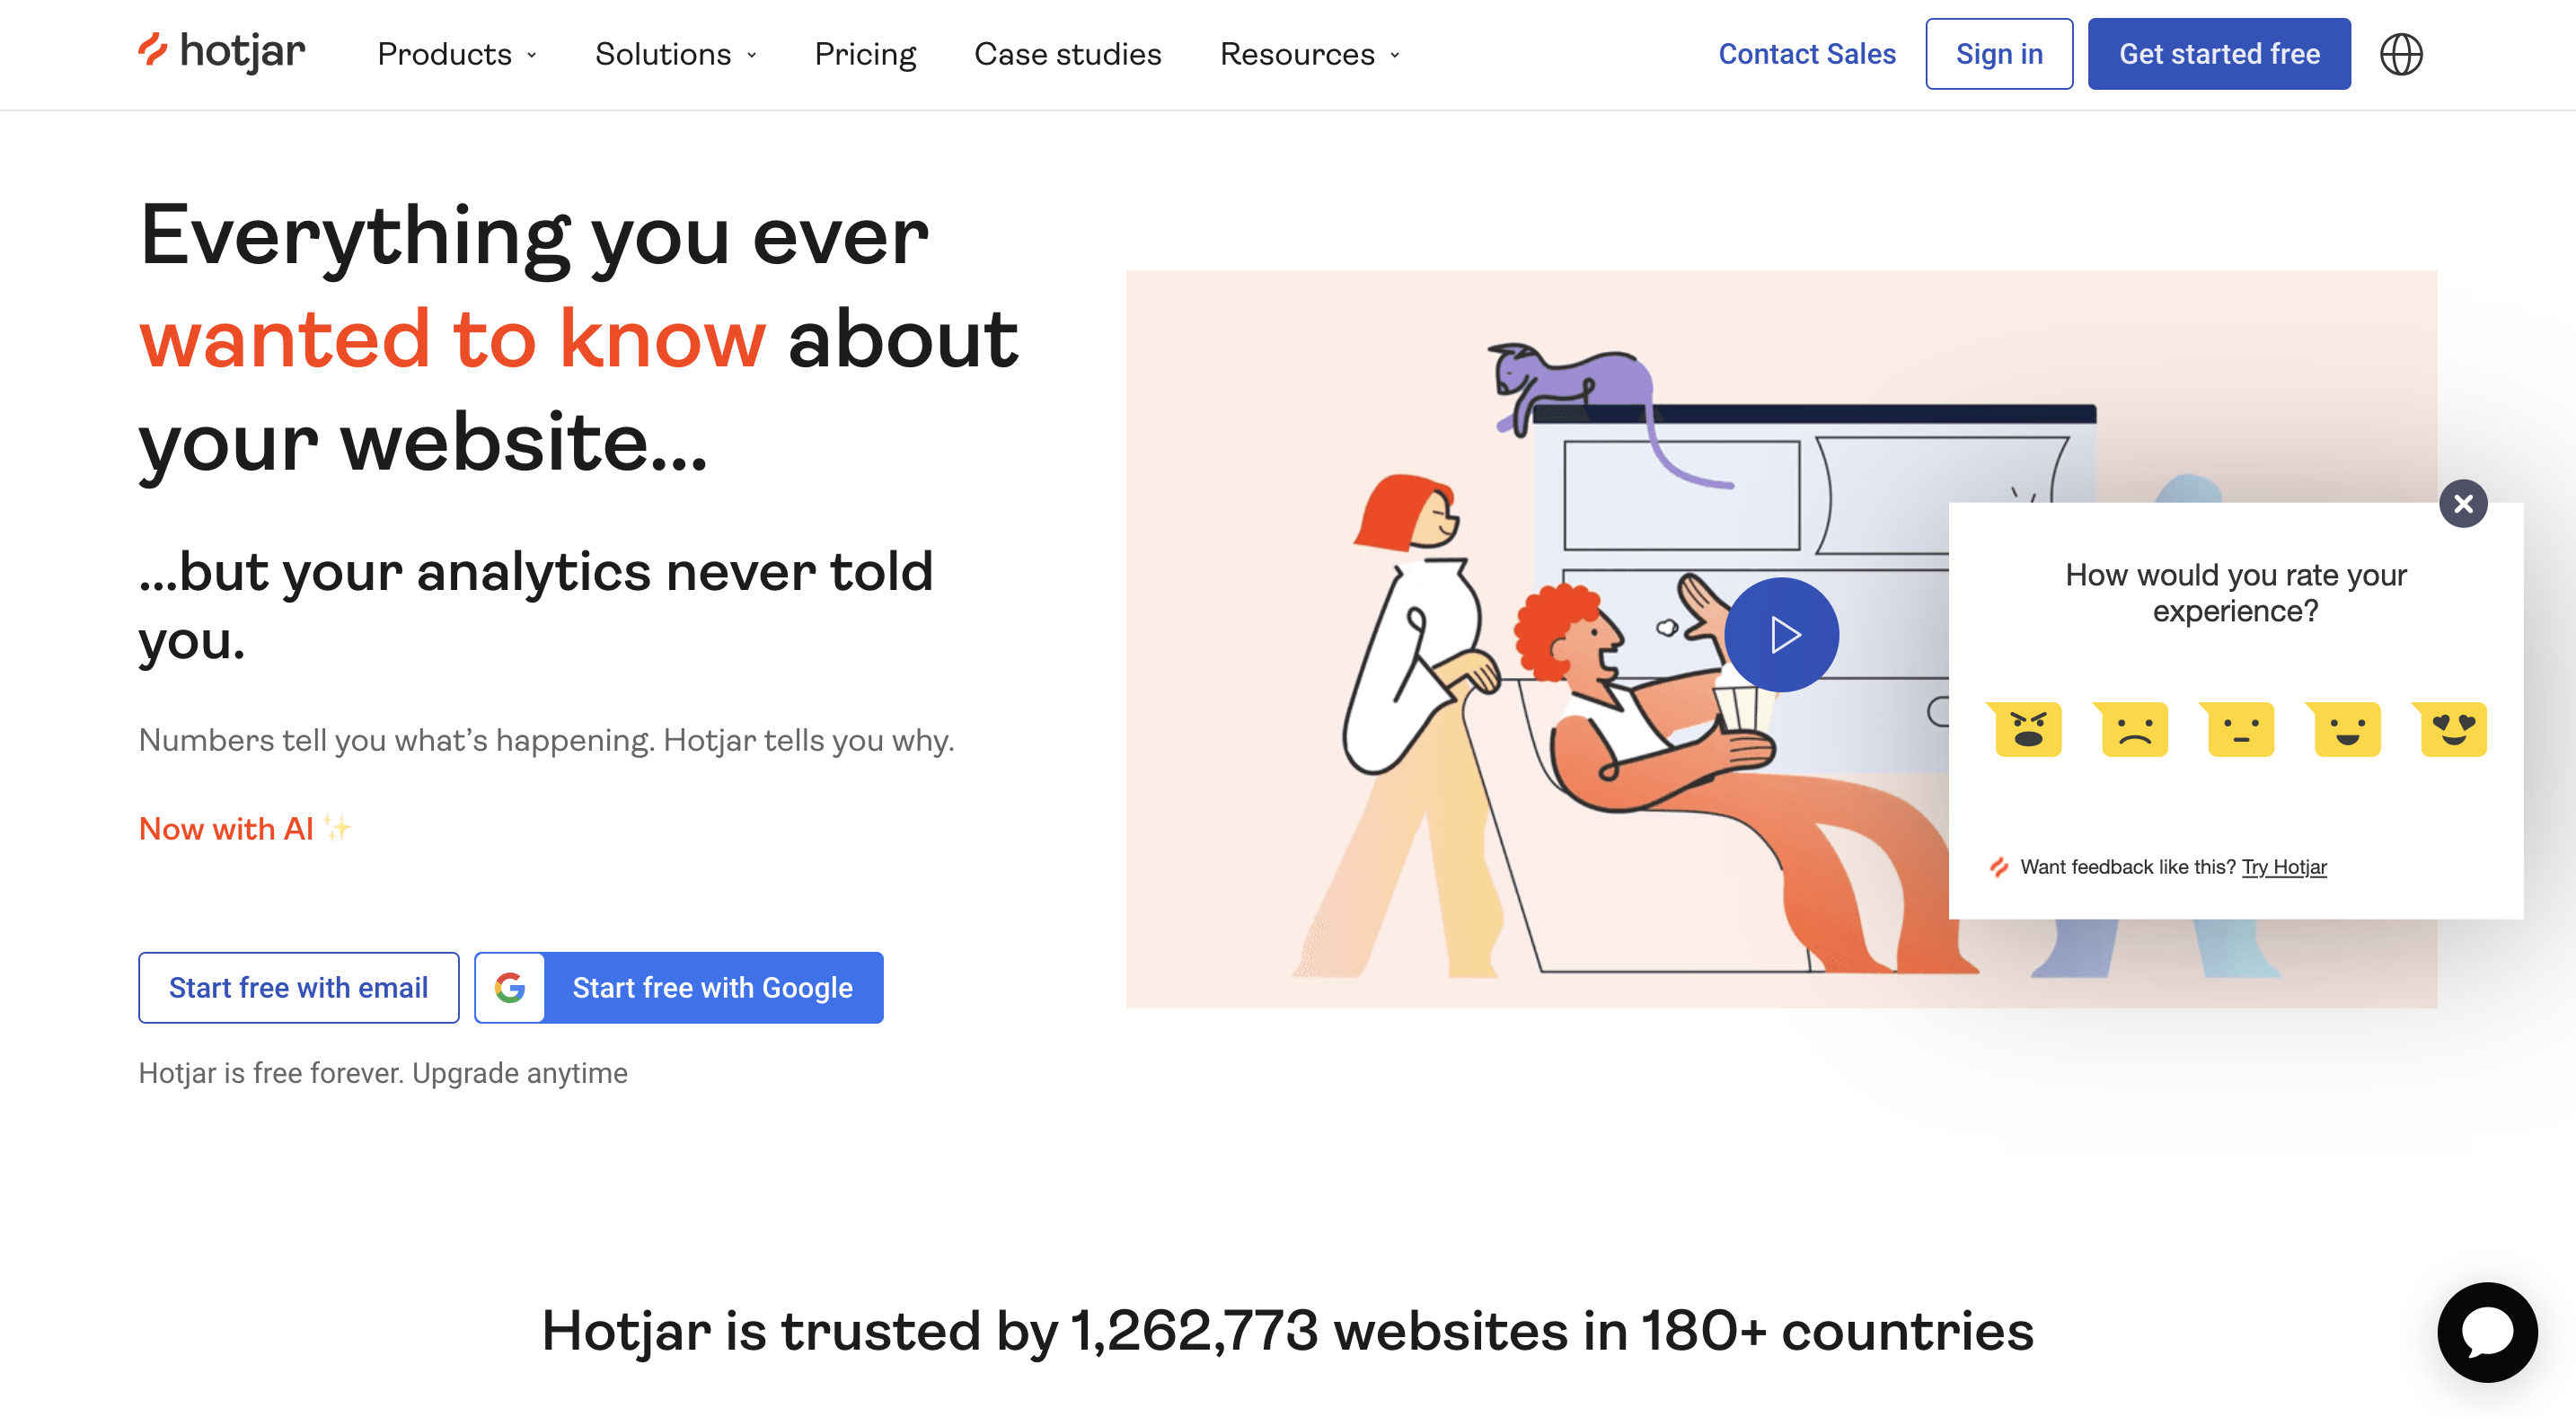The height and width of the screenshot is (1417, 2576).
Task: Open the Pricing page
Action: (865, 54)
